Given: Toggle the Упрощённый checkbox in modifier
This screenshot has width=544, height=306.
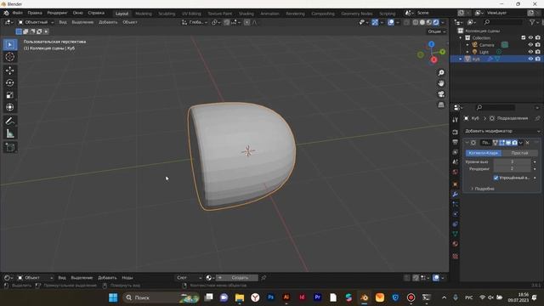Looking at the screenshot, I should pos(496,178).
